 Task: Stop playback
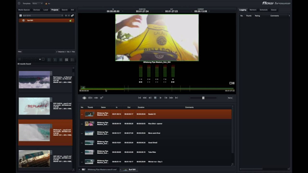155,98
